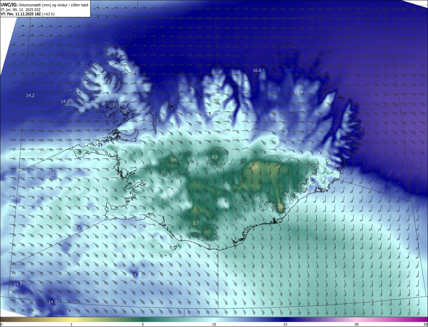This screenshot has height=327, width=428.
Task: Click the 2.6 value on the map
Action: (x=280, y=207)
